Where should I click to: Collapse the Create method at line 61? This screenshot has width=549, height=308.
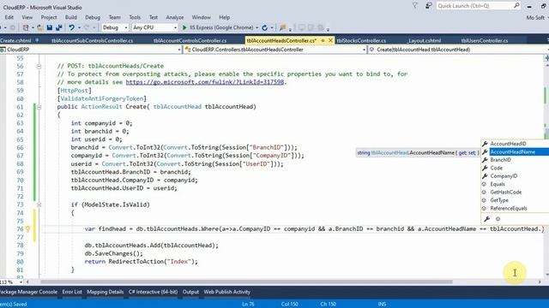39,107
